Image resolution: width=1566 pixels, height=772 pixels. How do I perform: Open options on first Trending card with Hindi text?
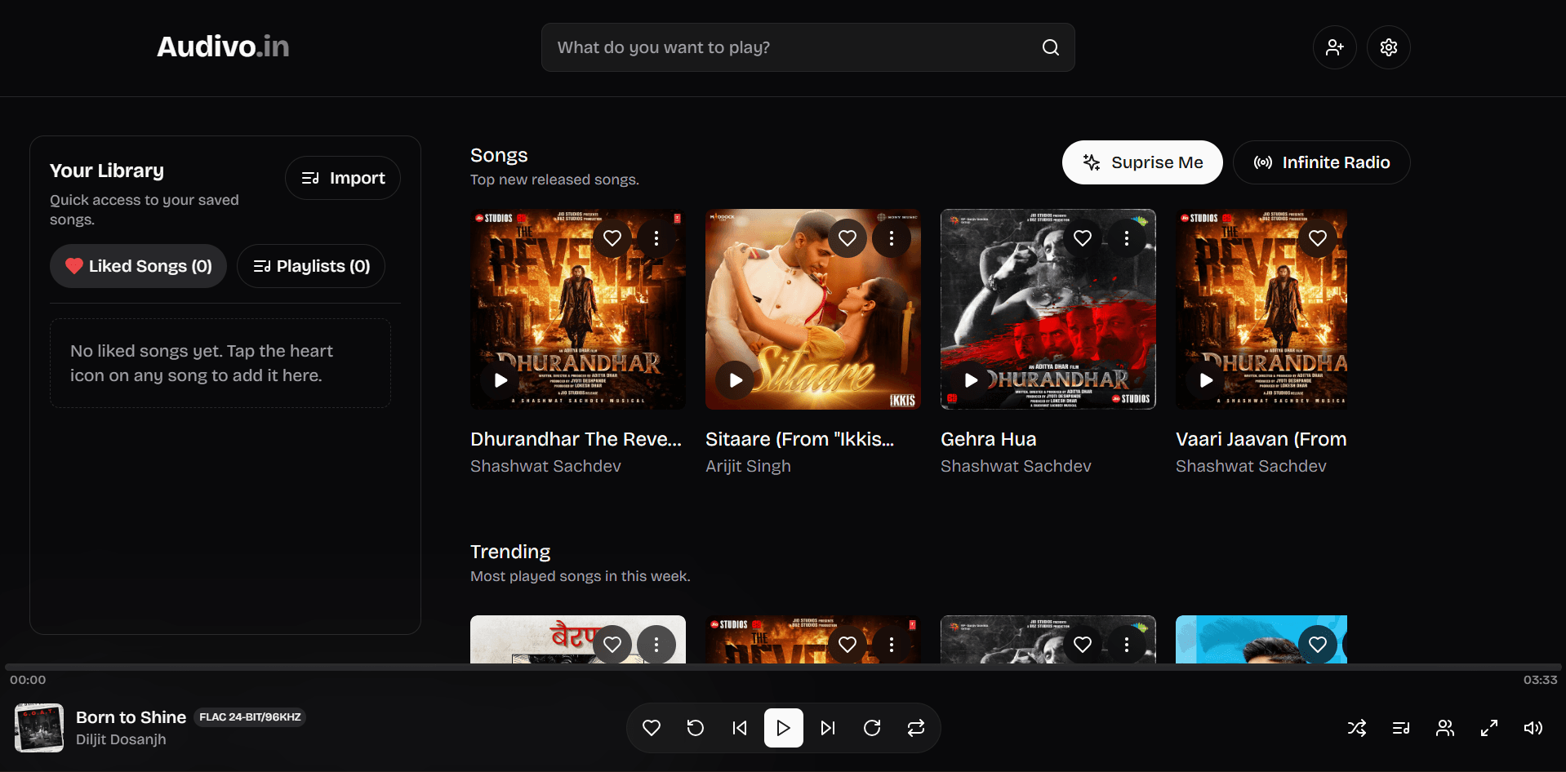(x=656, y=645)
